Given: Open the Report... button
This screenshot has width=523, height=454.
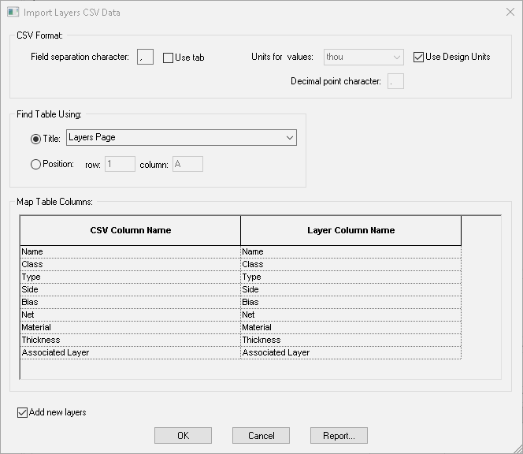Looking at the screenshot, I should [x=339, y=435].
